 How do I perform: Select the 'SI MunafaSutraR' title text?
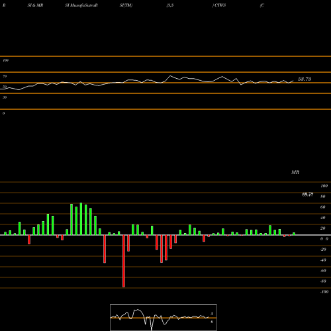pos(81,5)
